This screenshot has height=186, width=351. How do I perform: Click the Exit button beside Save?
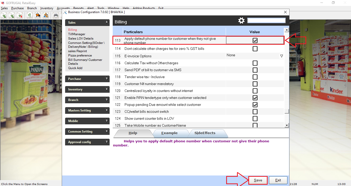pyautogui.click(x=278, y=180)
